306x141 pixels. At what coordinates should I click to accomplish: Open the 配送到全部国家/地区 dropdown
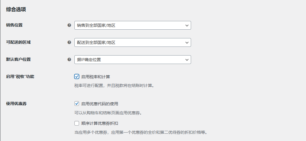(x=132, y=42)
